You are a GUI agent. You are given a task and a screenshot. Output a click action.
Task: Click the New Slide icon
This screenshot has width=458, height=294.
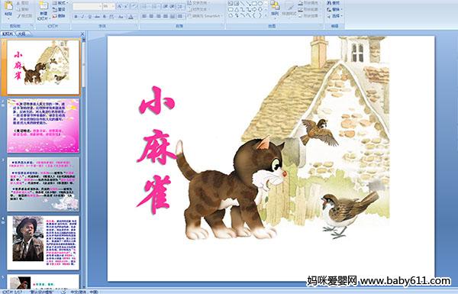point(44,11)
